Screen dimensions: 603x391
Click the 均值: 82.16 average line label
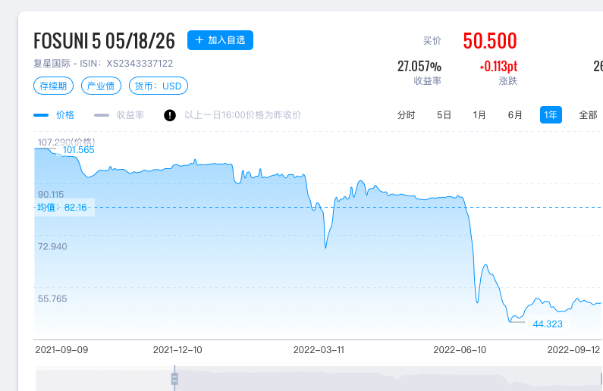[63, 208]
